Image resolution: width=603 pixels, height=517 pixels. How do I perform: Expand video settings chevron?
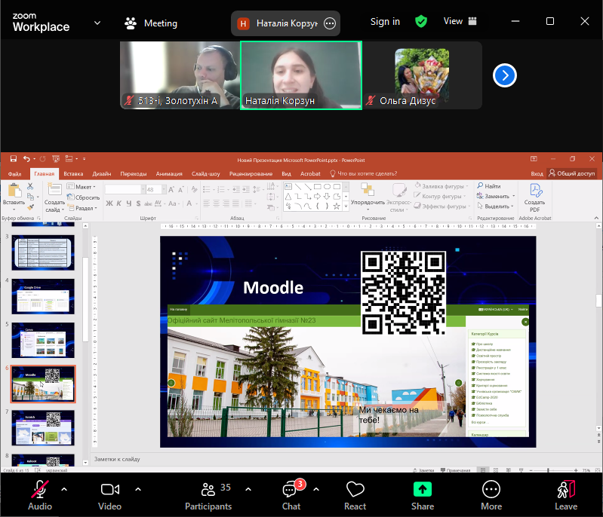pos(137,488)
